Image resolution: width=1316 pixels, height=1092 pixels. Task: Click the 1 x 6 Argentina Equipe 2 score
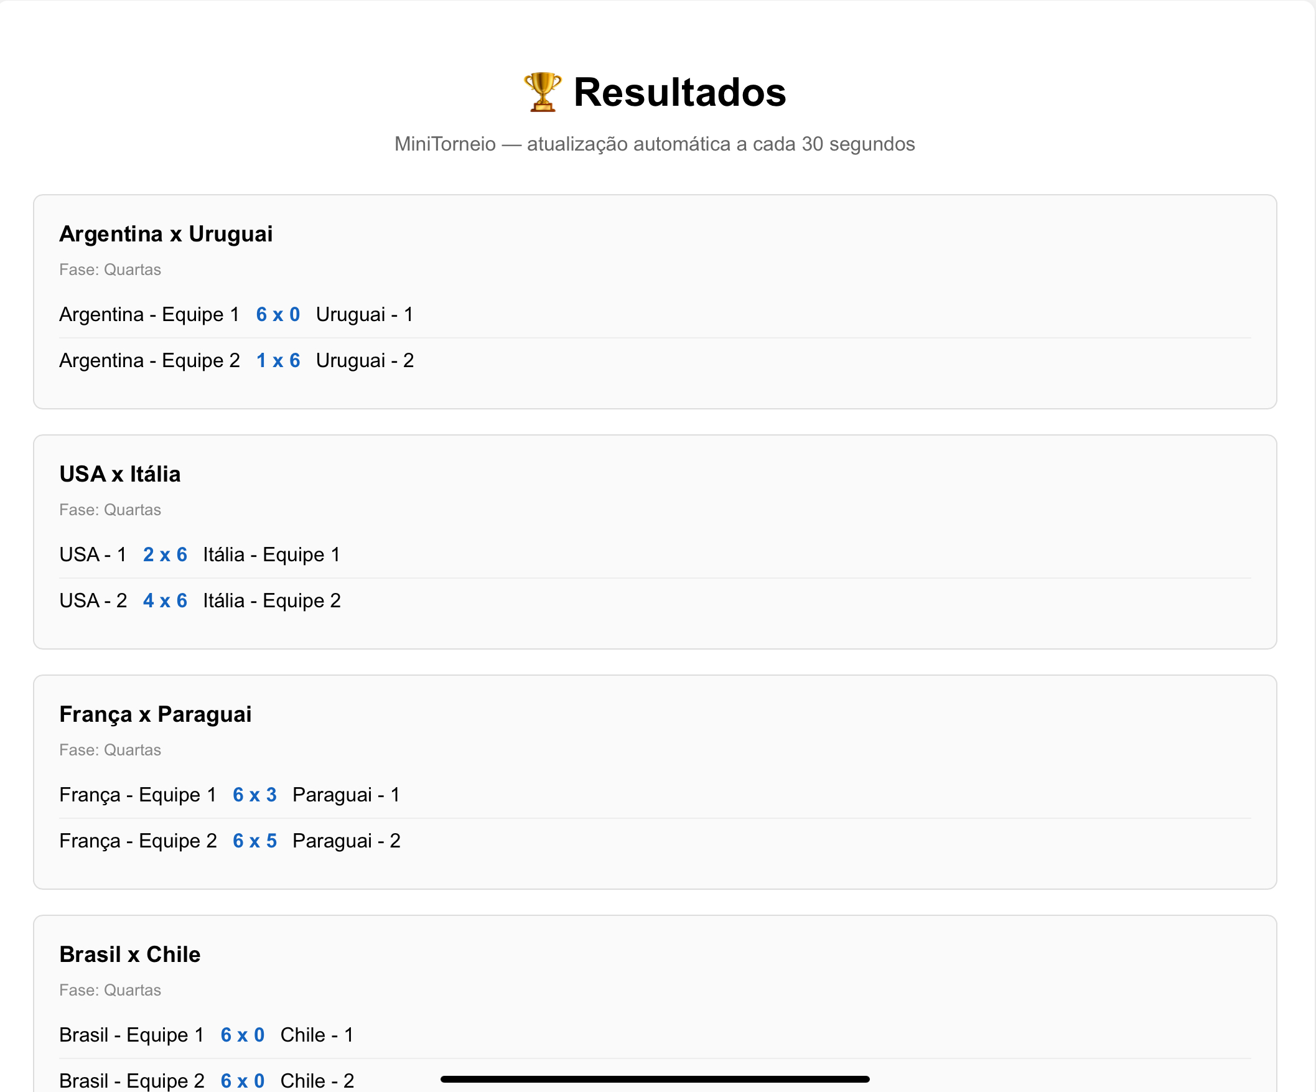click(x=278, y=360)
